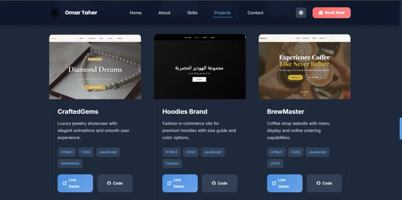Open the CraftedGems Live Demo
402x200 pixels.
[x=75, y=183]
